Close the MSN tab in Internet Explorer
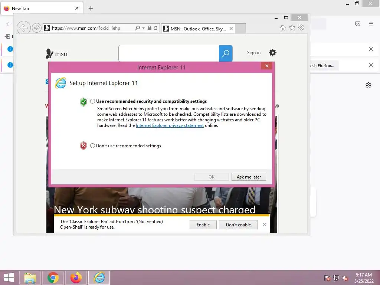 (x=231, y=29)
